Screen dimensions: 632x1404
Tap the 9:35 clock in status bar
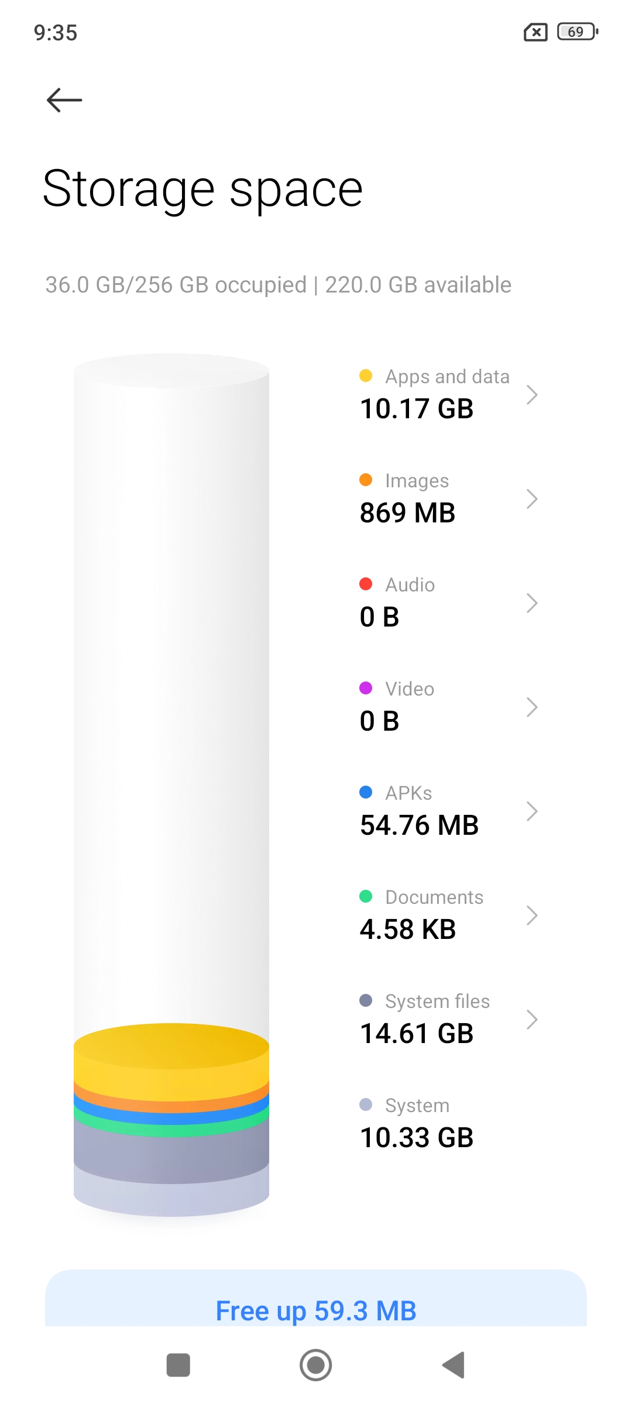(56, 33)
